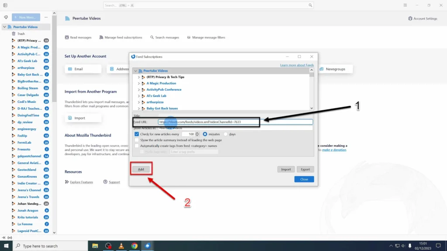Screen dimensions: 447x251
Task: Click the Import button on Account page
Action: [x=83, y=118]
